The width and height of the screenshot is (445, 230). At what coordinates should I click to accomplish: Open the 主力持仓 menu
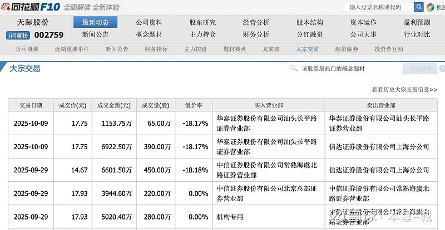[202, 34]
